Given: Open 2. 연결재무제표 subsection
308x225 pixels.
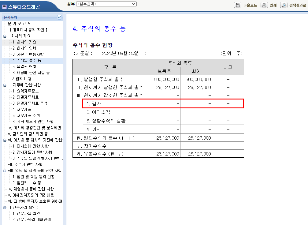Looking at the screenshot, I should [x=25, y=97].
